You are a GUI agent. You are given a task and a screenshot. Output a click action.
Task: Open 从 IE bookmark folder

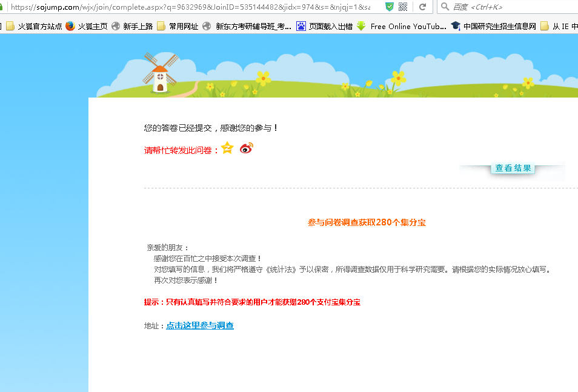click(x=559, y=26)
